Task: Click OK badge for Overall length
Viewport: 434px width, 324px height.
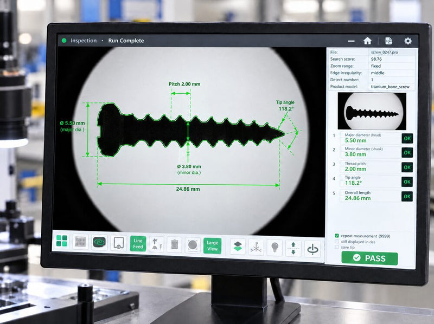Action: [x=407, y=196]
